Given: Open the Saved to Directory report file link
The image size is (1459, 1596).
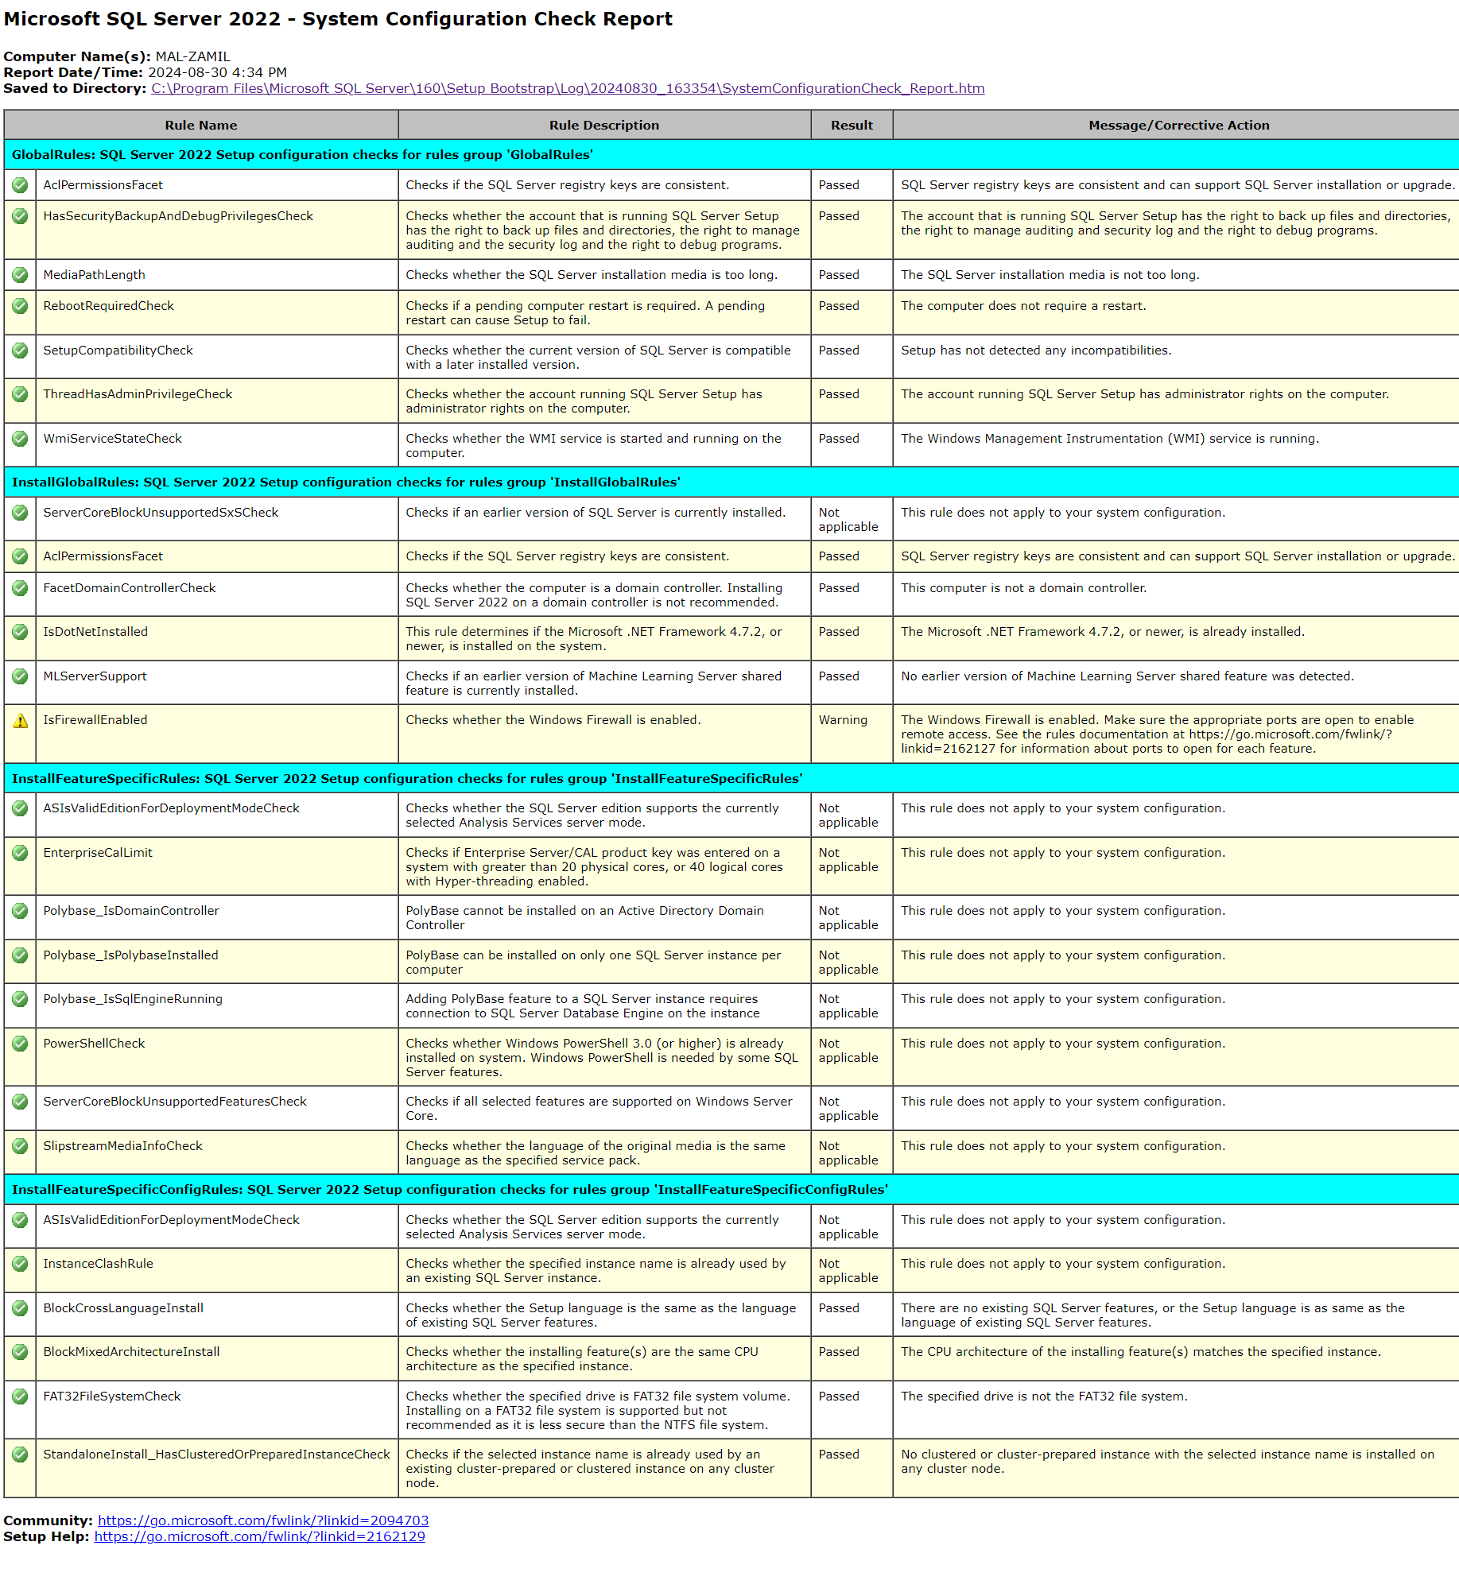Looking at the screenshot, I should pyautogui.click(x=568, y=88).
